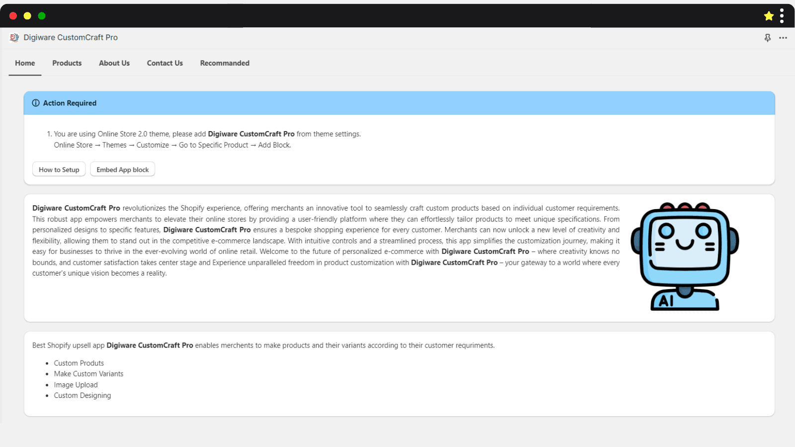Select the Contact Us tab
Viewport: 795px width, 447px height.
165,63
